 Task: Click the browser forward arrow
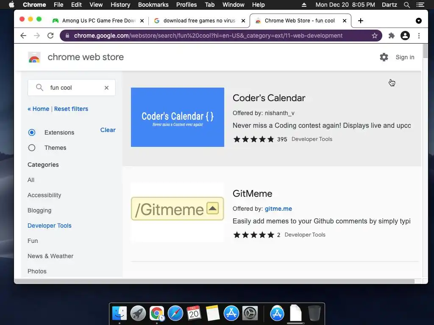pos(37,36)
